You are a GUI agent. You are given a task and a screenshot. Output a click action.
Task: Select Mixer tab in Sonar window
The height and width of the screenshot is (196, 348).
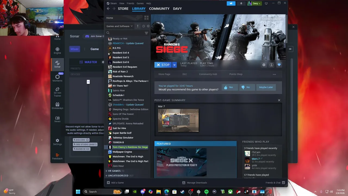(74, 49)
